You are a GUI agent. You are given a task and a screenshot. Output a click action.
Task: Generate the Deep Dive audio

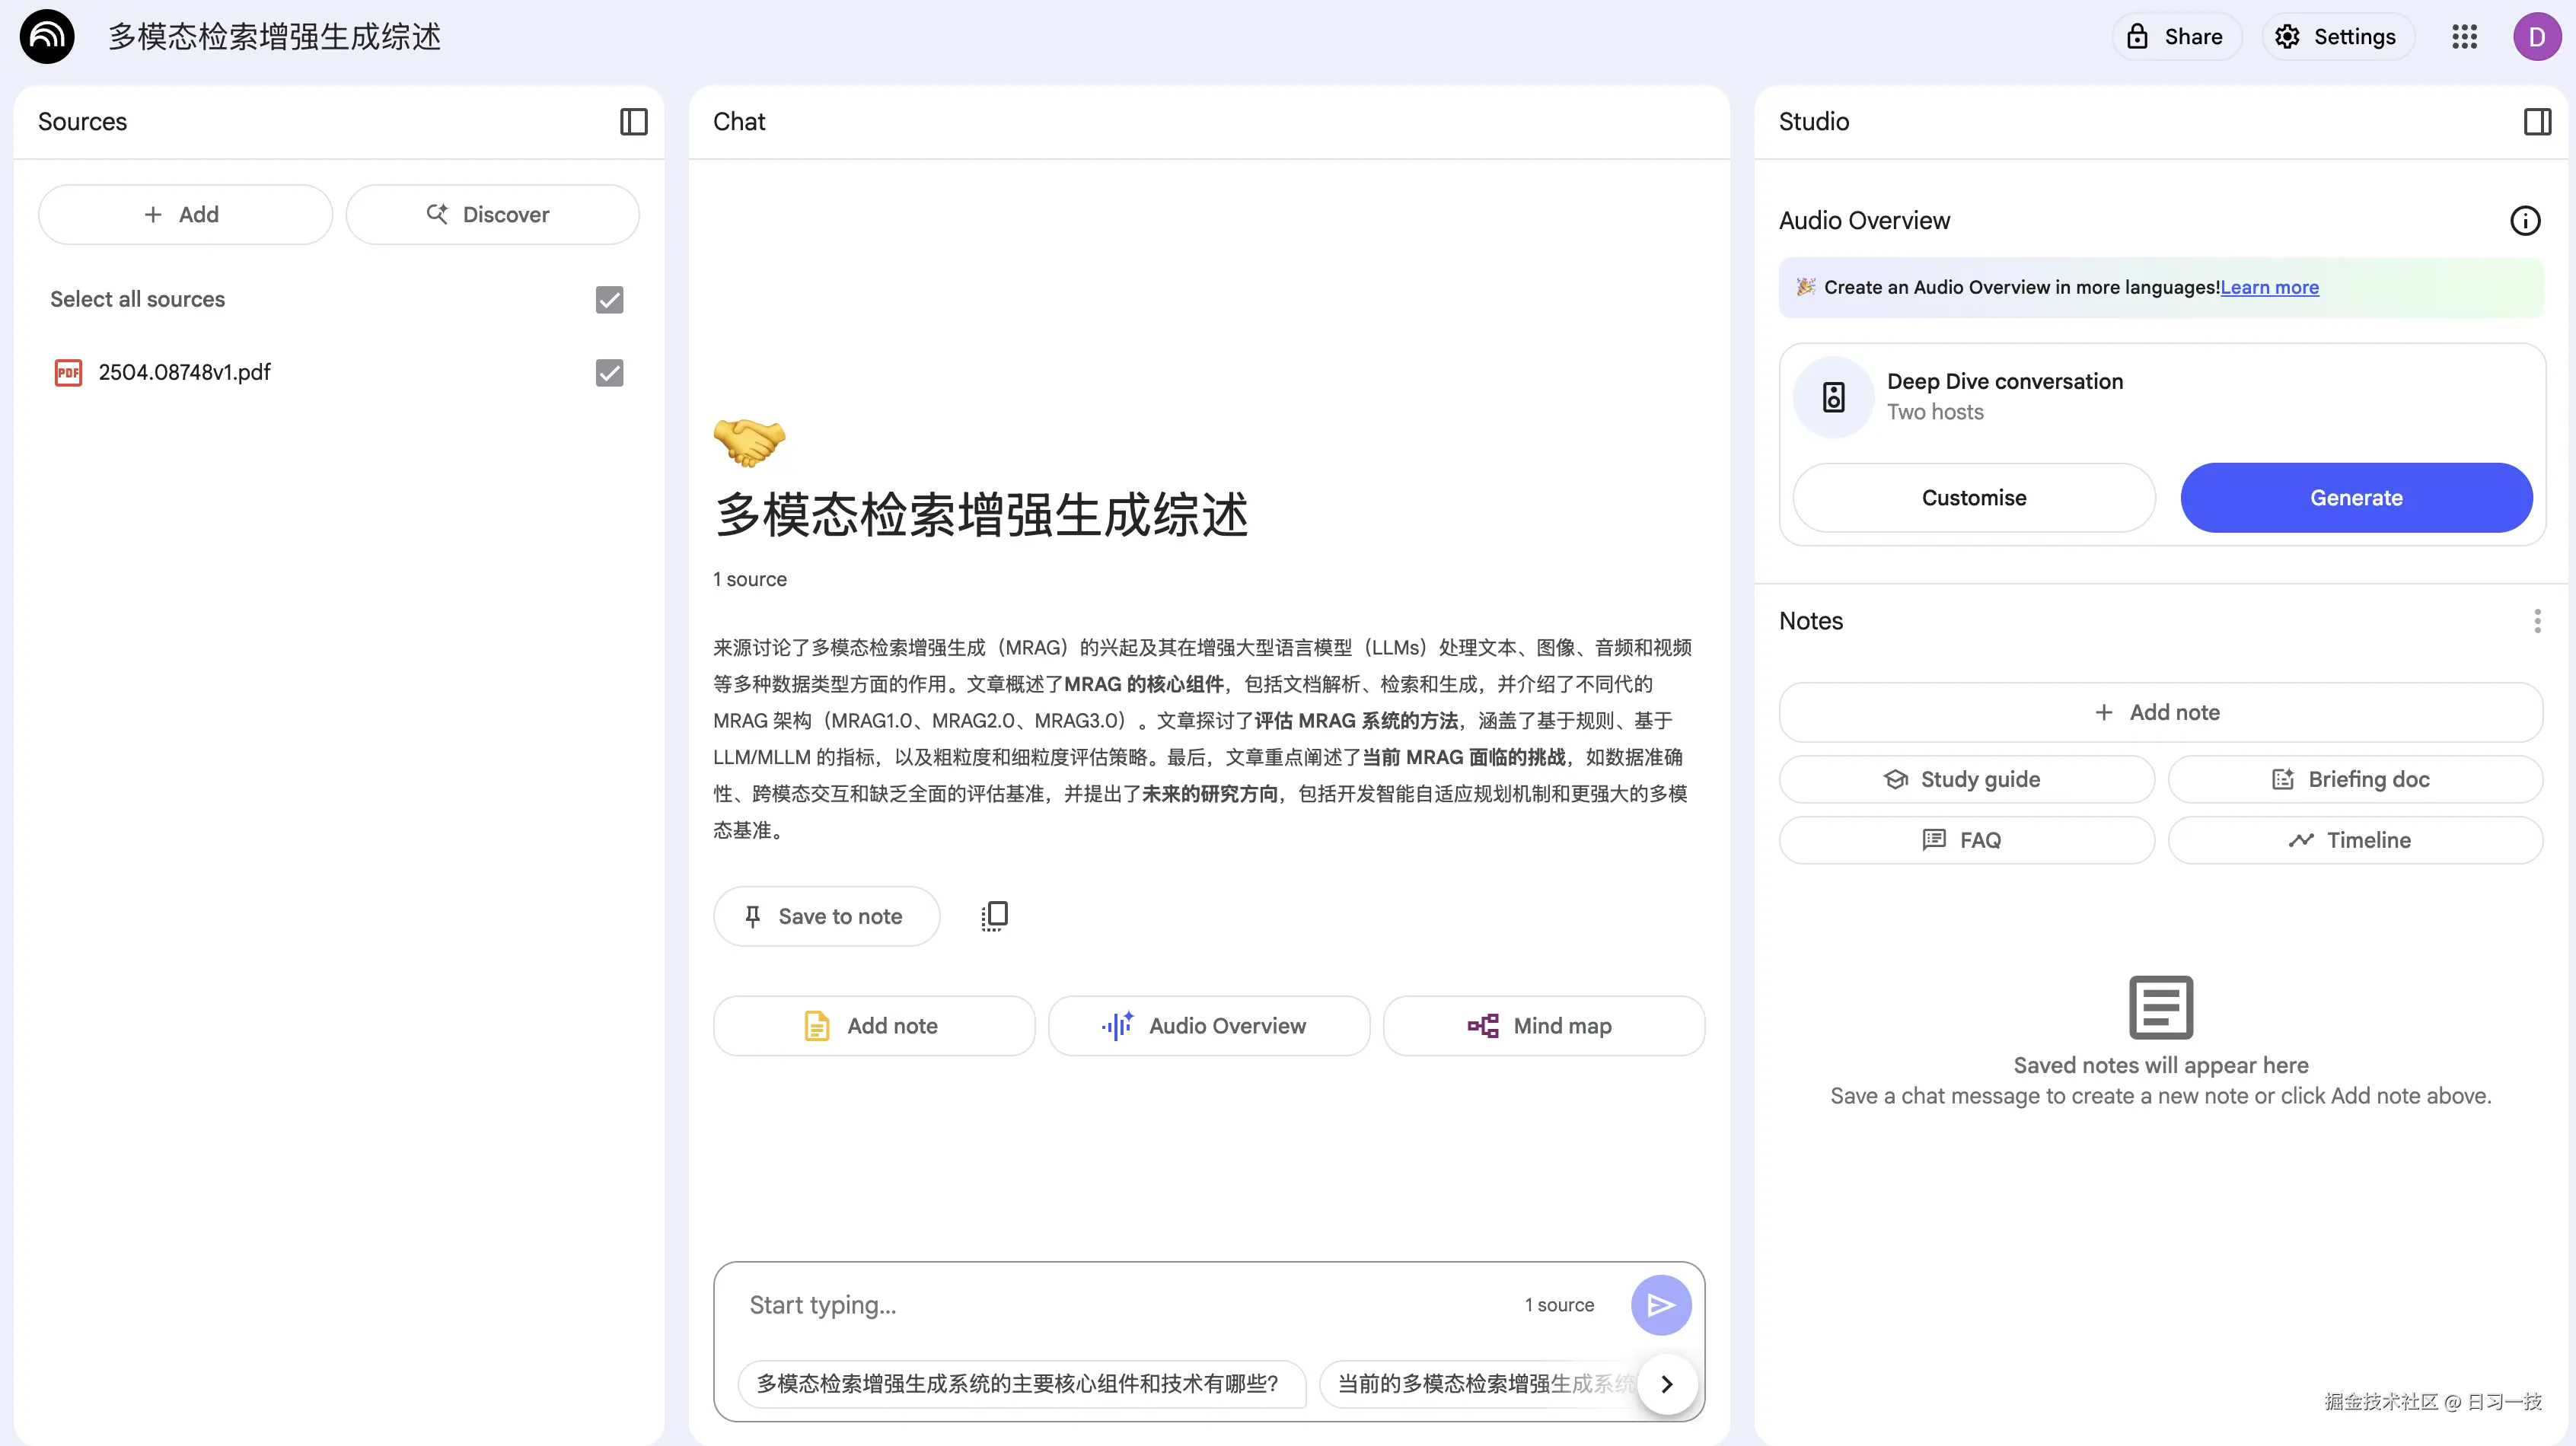pos(2356,497)
